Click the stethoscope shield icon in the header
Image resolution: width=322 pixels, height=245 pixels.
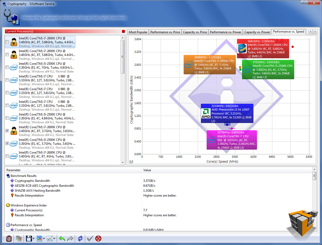coord(12,17)
